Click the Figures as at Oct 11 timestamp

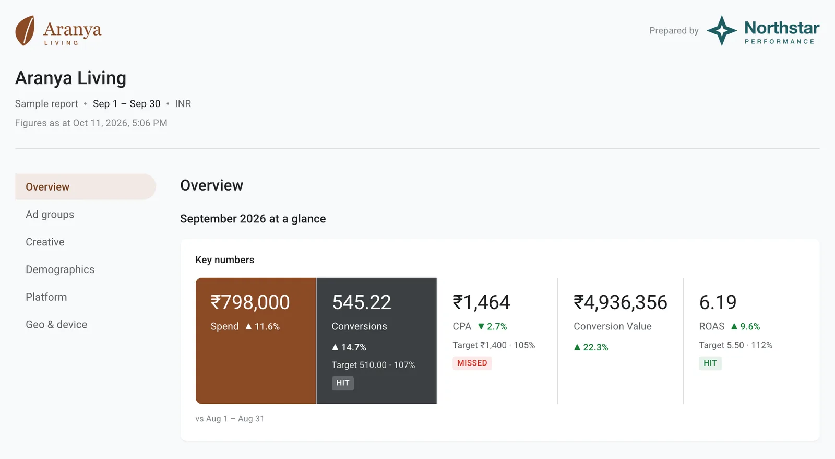(91, 123)
